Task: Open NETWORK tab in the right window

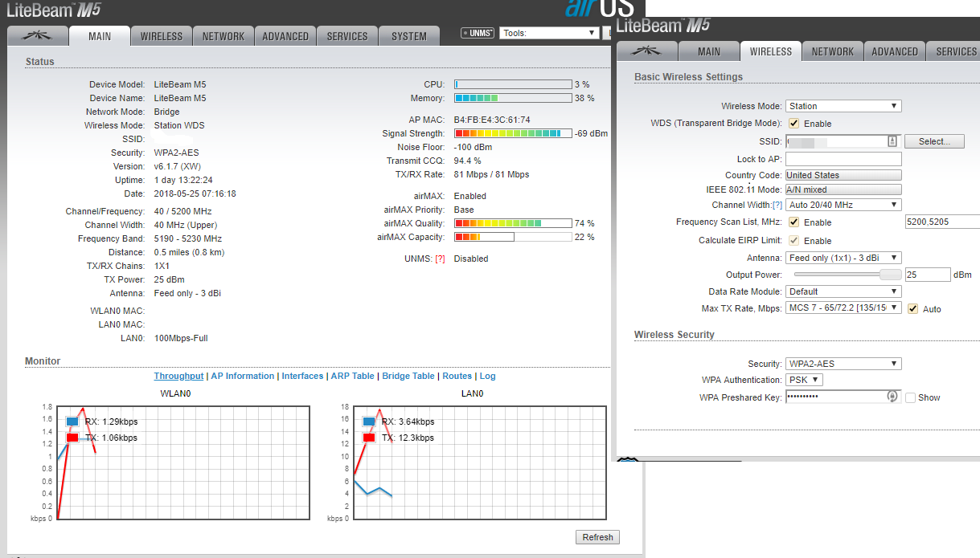Action: tap(833, 51)
